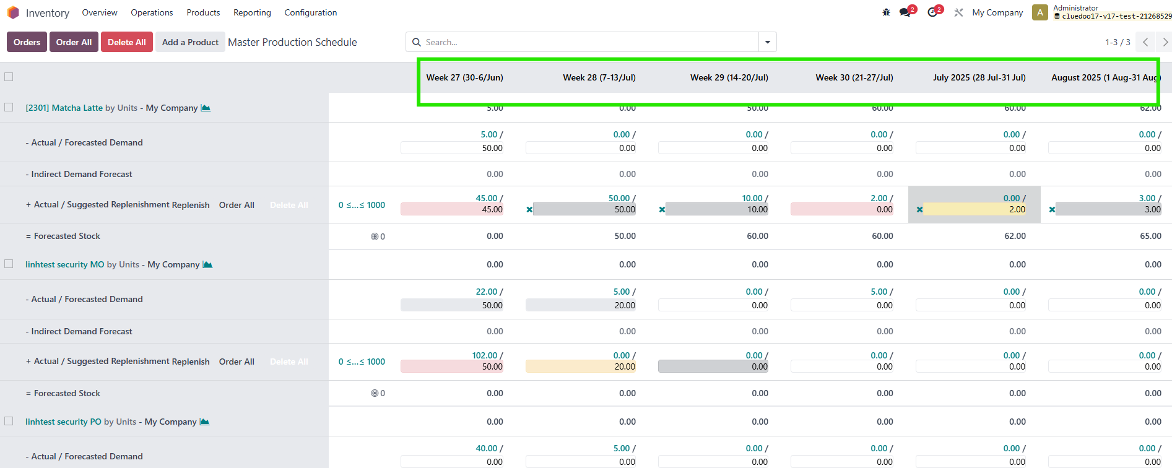The image size is (1172, 468).
Task: Open forecast chart icon for Matcha Latte
Action: click(x=206, y=108)
